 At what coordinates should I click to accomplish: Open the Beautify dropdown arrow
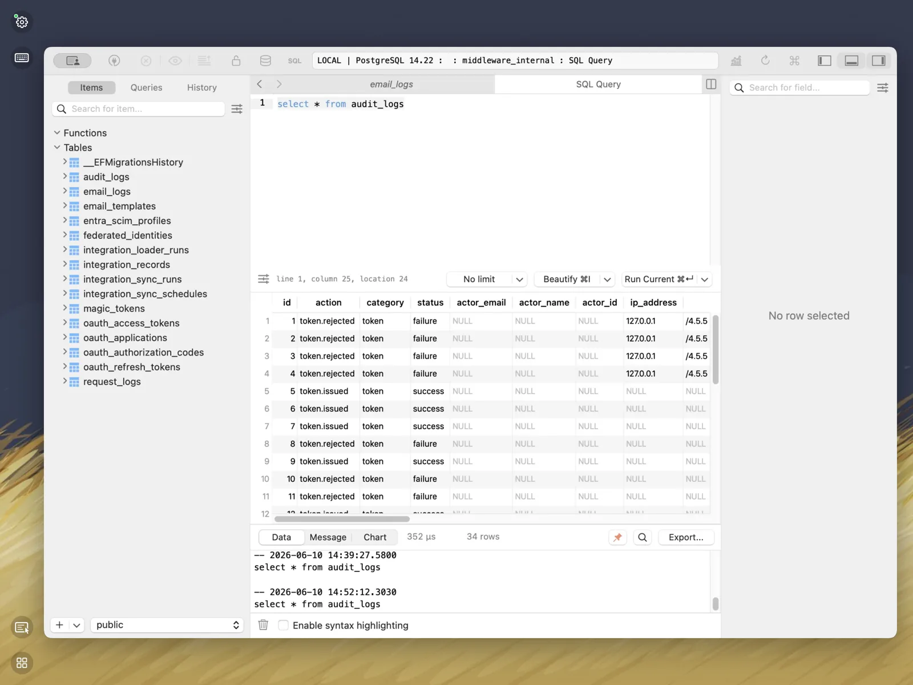point(607,279)
